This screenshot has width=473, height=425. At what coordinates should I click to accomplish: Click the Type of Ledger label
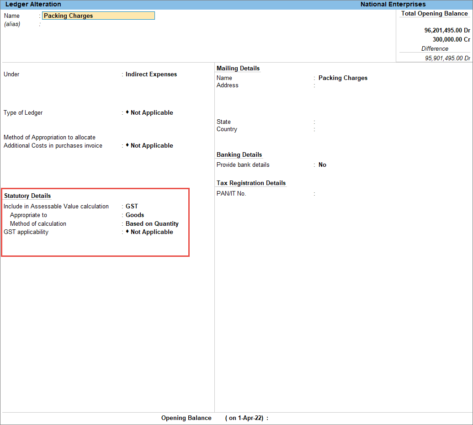click(x=23, y=113)
